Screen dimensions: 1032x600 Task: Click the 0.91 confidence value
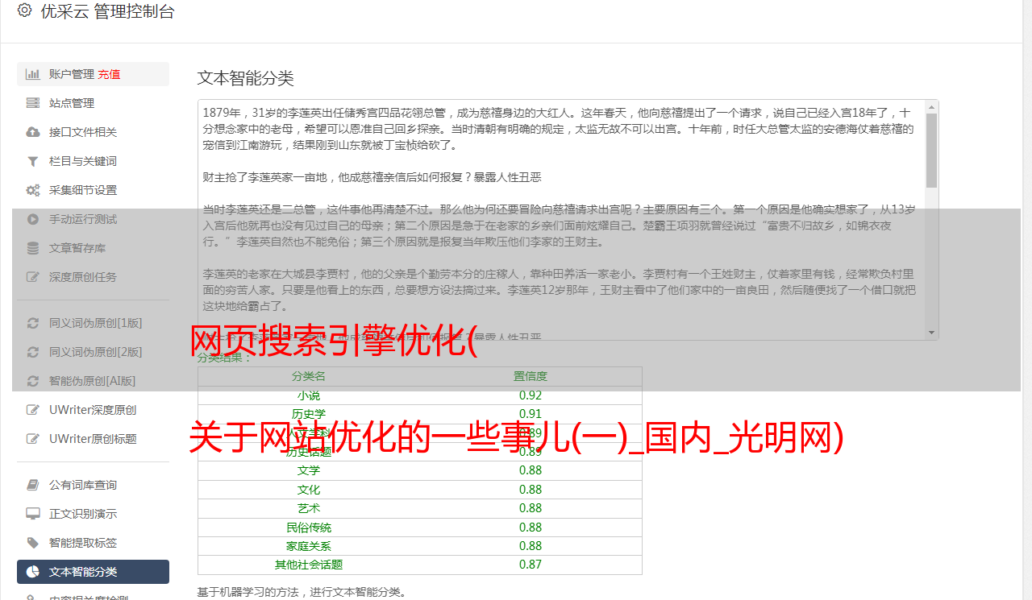(531, 414)
